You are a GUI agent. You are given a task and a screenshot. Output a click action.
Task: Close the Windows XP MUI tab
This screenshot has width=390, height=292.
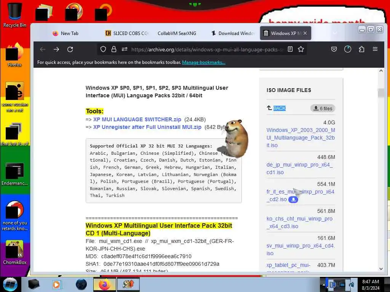click(305, 33)
